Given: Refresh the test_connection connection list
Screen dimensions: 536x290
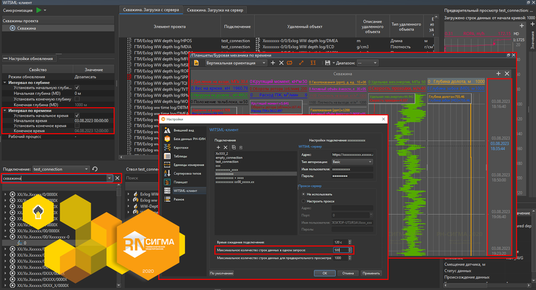Looking at the screenshot, I should 94,169.
